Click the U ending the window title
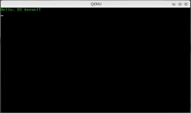This screenshot has height=113, width=191. [100, 4]
